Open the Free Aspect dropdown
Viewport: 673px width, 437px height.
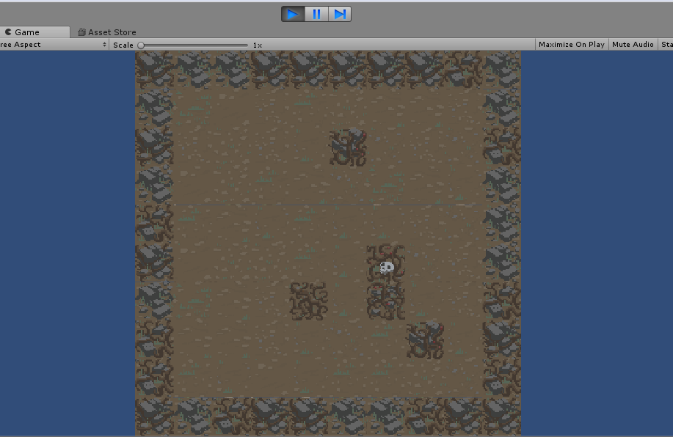click(54, 45)
